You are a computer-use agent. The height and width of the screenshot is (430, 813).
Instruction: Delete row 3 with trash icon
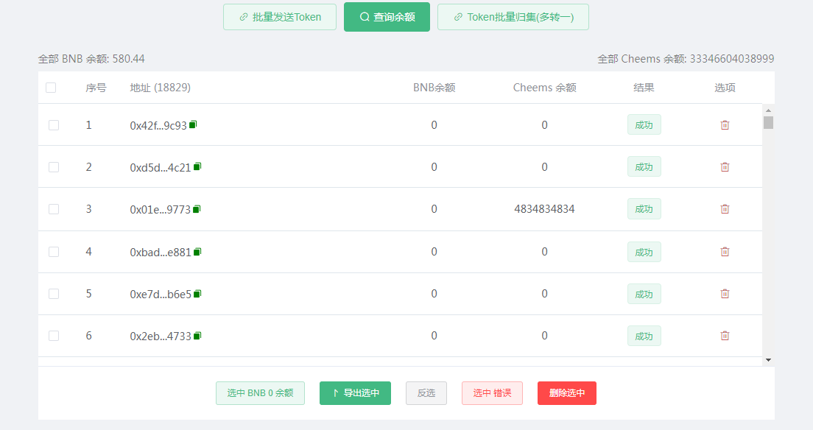tap(725, 209)
